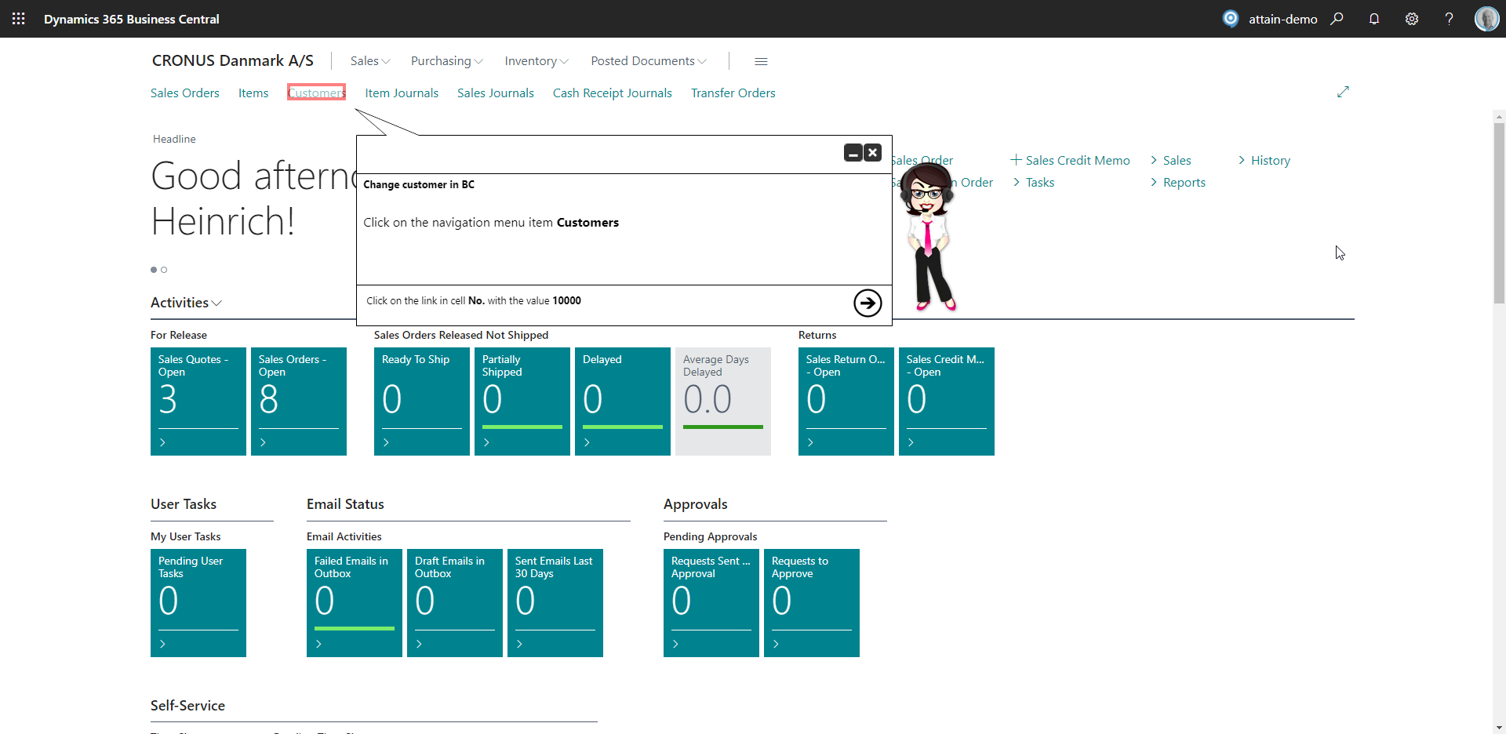Open Failed Emails in Outbox tile
Screen dimensions: 1506x734
pos(355,603)
